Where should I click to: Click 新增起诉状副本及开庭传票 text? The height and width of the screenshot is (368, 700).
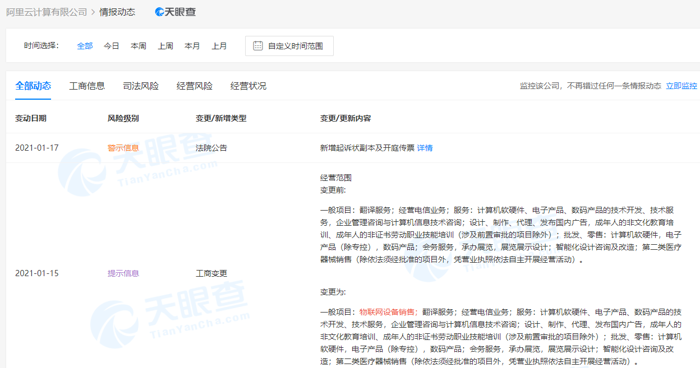pos(367,148)
